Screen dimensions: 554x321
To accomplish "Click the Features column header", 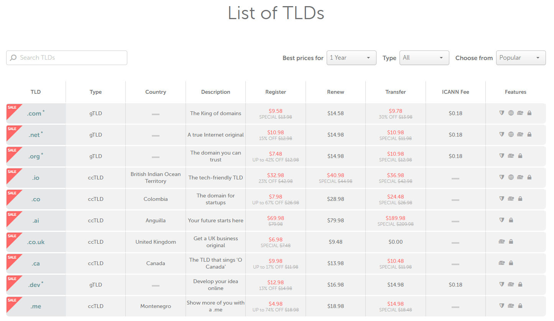I will 516,92.
